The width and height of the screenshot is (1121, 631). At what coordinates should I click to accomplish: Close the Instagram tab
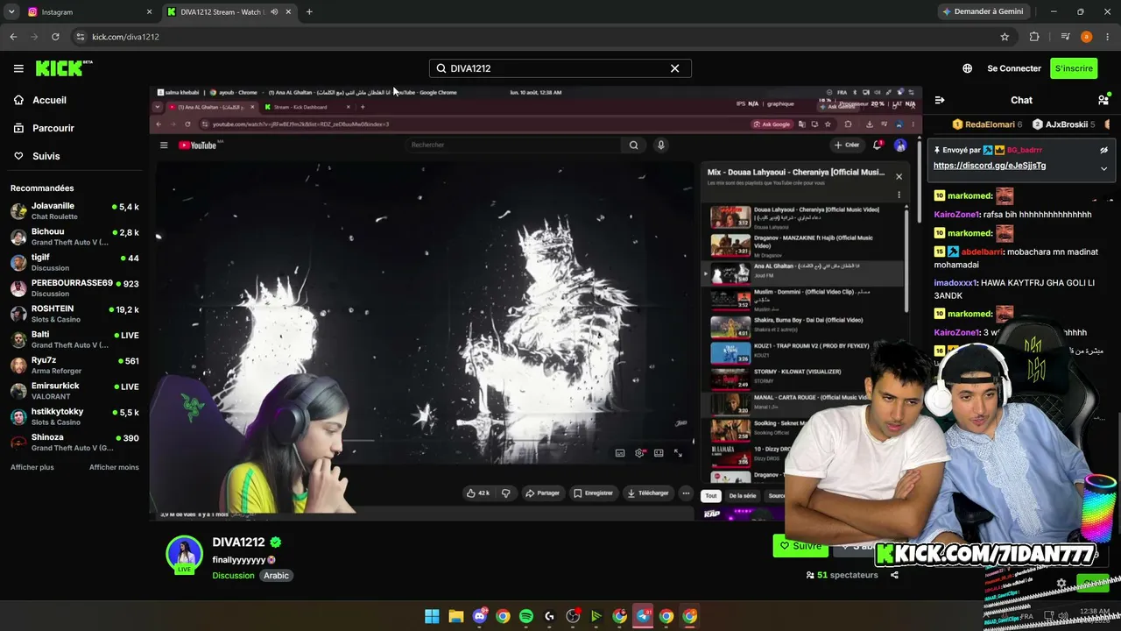coord(149,12)
